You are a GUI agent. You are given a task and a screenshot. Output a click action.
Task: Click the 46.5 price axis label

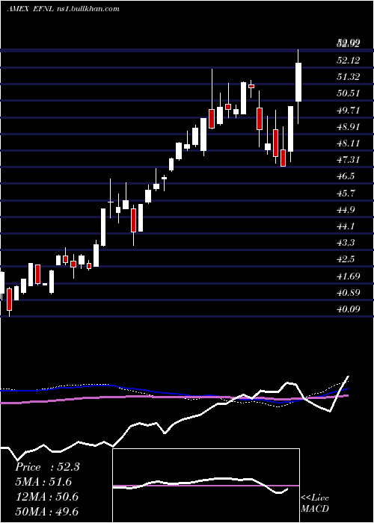click(x=346, y=176)
